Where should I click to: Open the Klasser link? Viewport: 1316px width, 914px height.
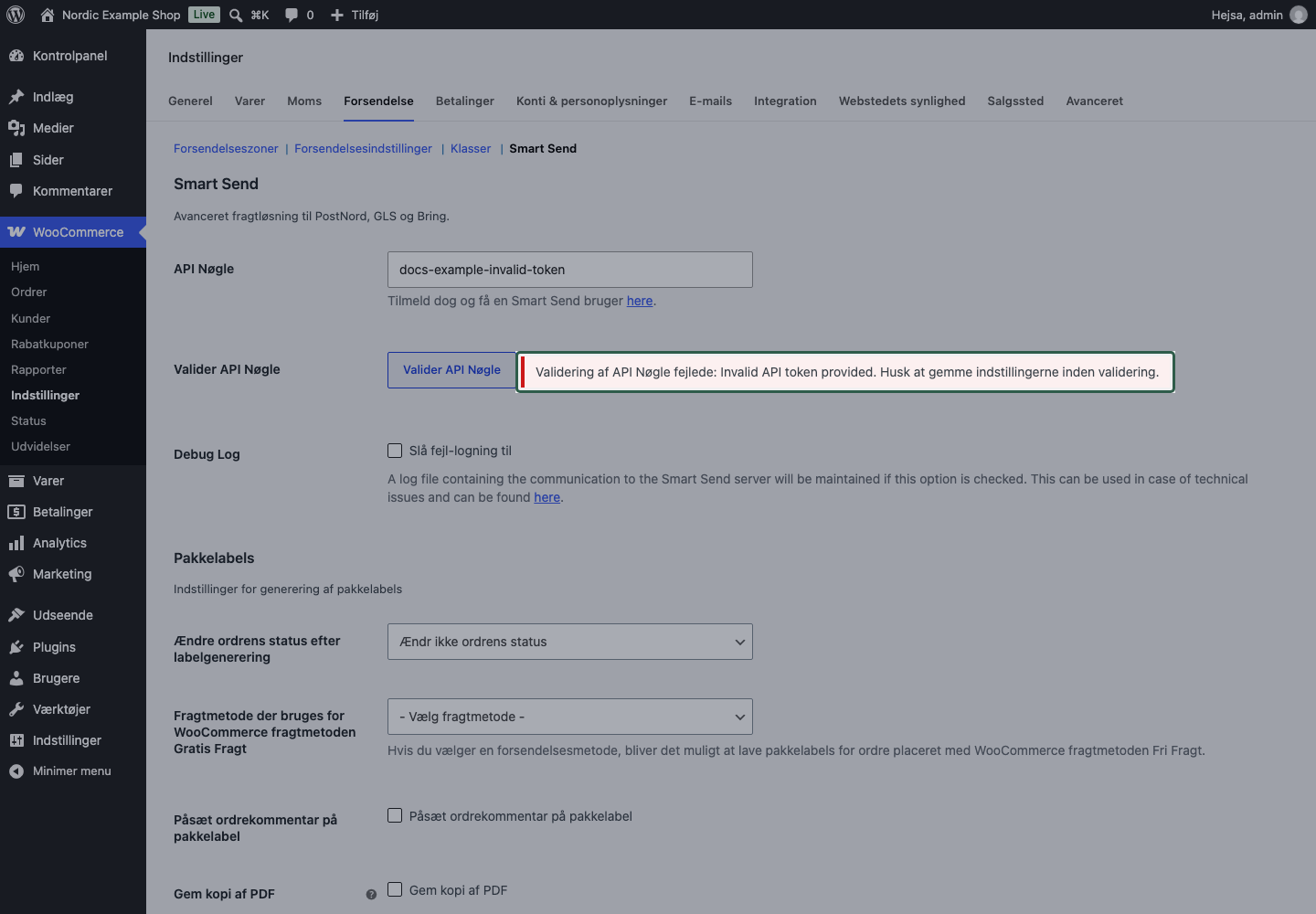[x=471, y=148]
